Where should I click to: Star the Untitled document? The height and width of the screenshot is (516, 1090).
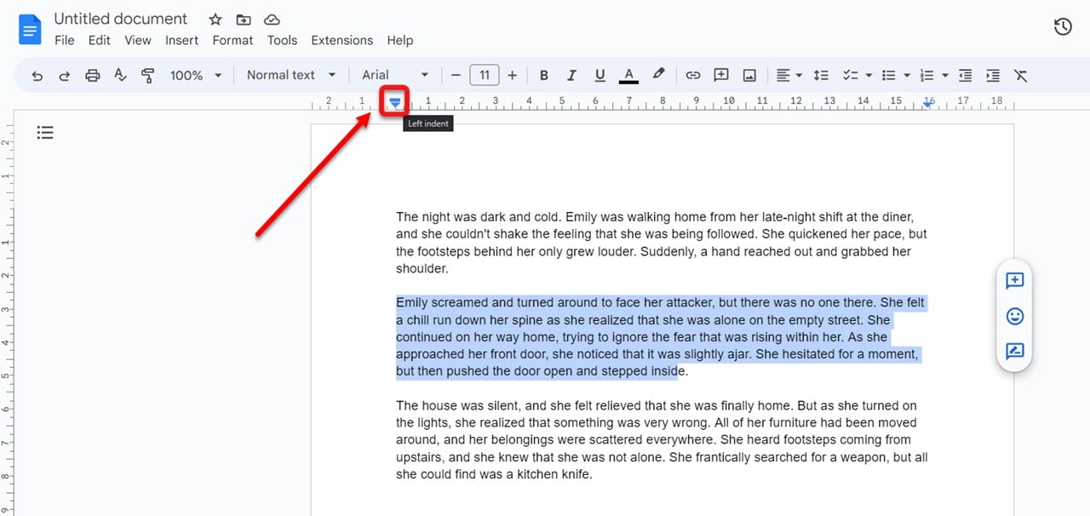(215, 19)
